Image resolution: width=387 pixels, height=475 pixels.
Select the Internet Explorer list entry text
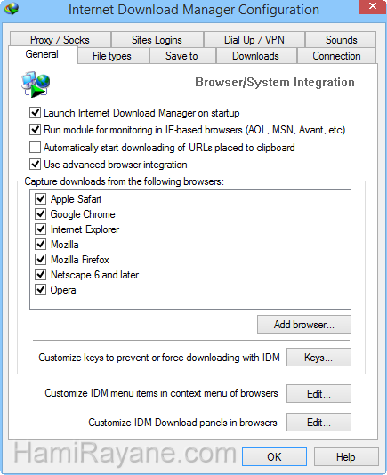pyautogui.click(x=85, y=229)
